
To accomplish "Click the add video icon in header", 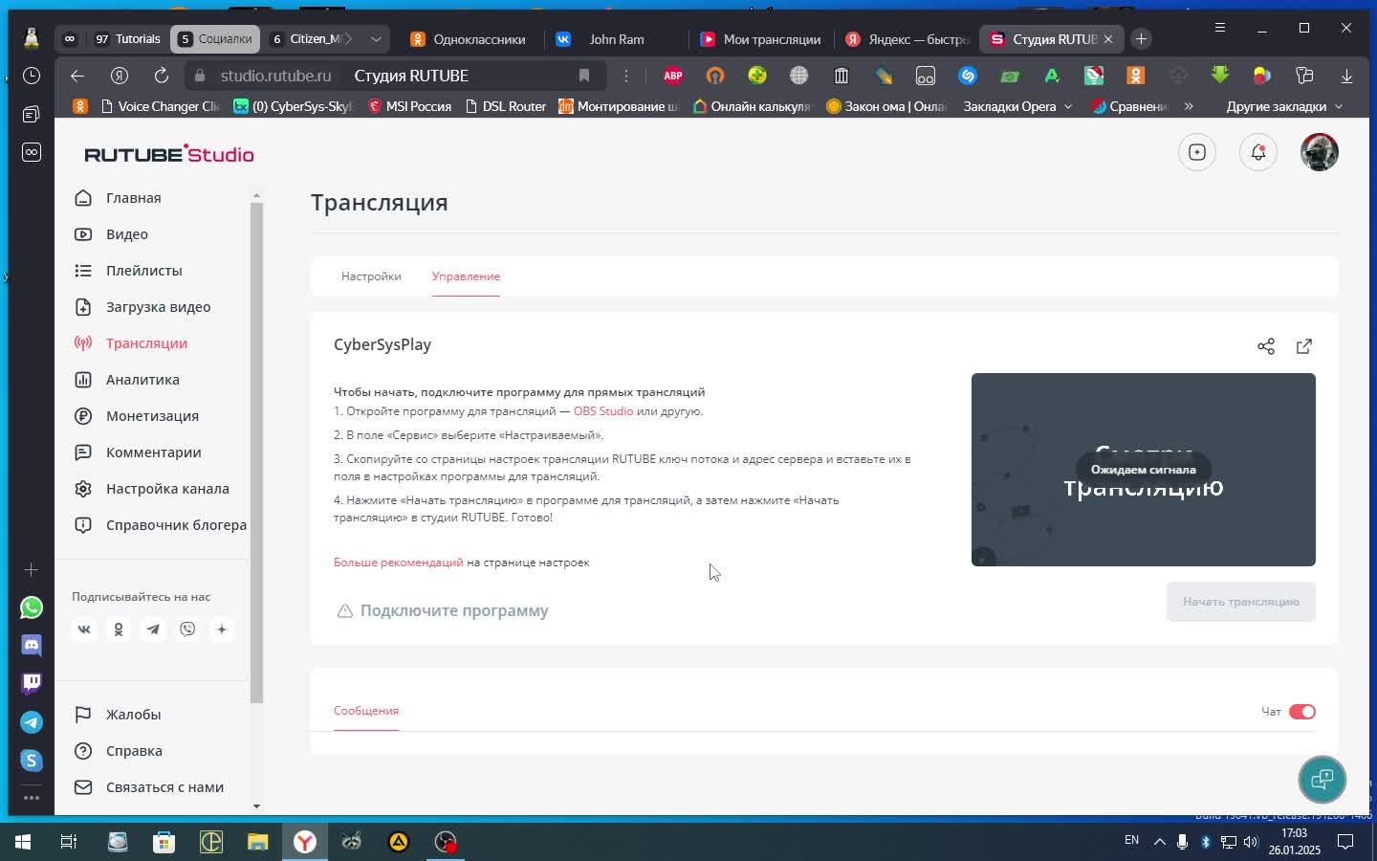I will [1197, 152].
